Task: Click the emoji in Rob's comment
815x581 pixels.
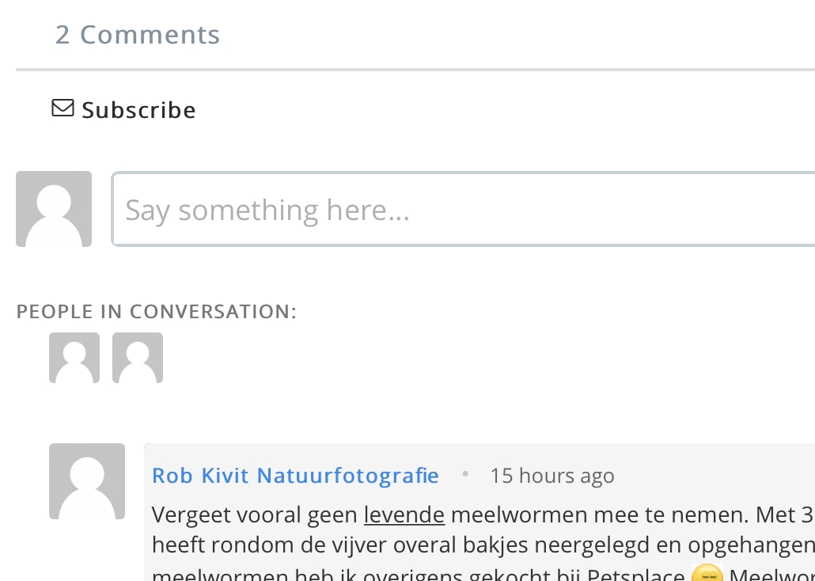Action: [706, 575]
